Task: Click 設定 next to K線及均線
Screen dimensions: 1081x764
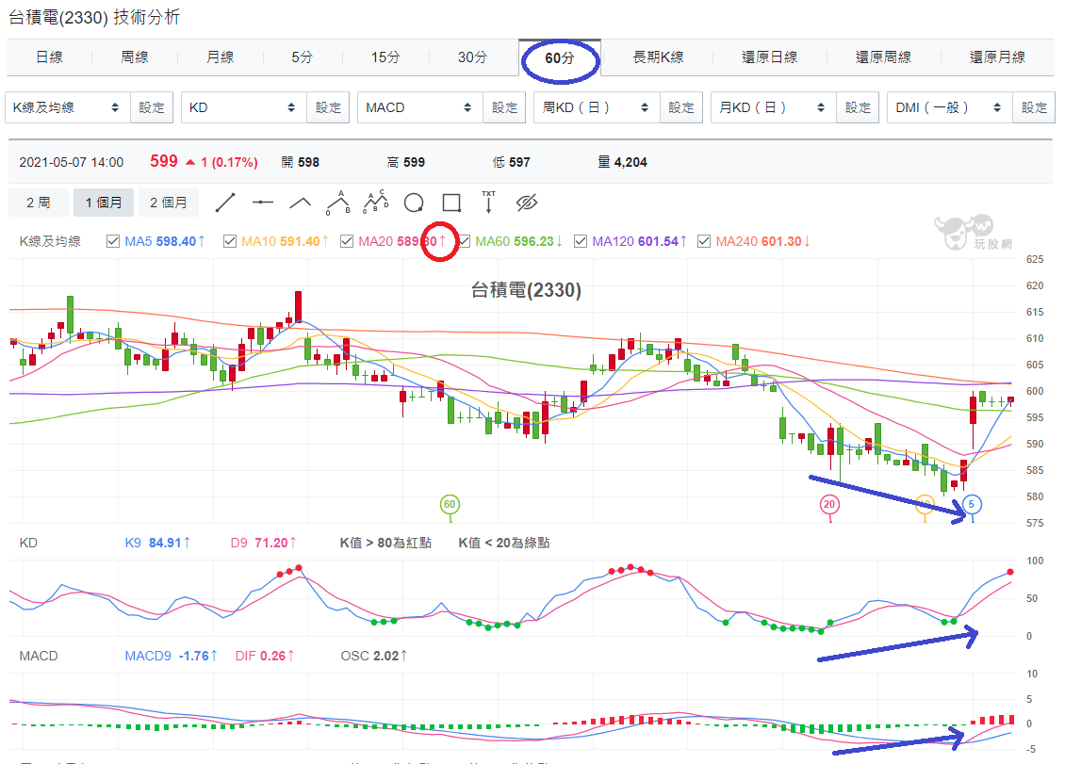Action: [x=152, y=107]
